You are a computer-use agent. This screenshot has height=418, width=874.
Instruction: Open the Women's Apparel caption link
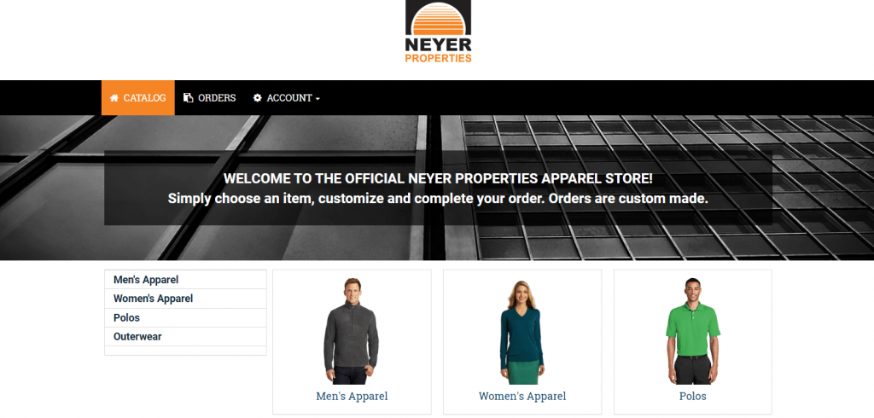click(522, 397)
